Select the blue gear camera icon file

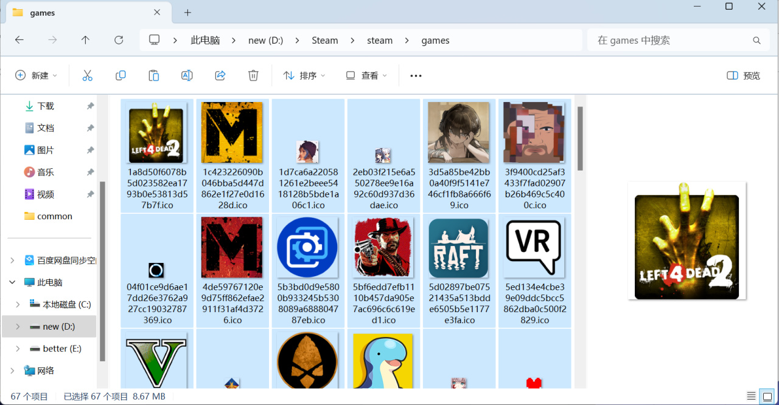[x=308, y=270]
